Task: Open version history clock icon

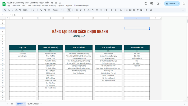Action: [146, 3]
